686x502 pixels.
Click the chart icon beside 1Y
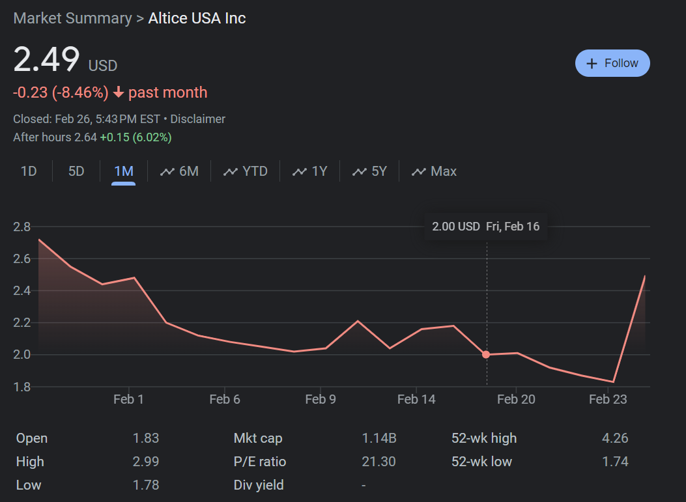coord(300,171)
